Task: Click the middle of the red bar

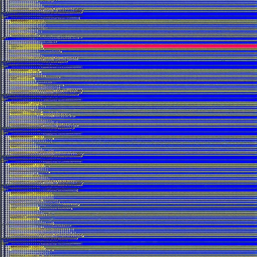Action: point(150,46)
